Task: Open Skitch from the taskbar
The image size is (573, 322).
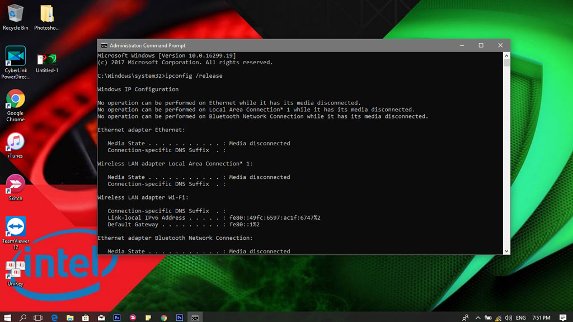Action: [x=133, y=318]
